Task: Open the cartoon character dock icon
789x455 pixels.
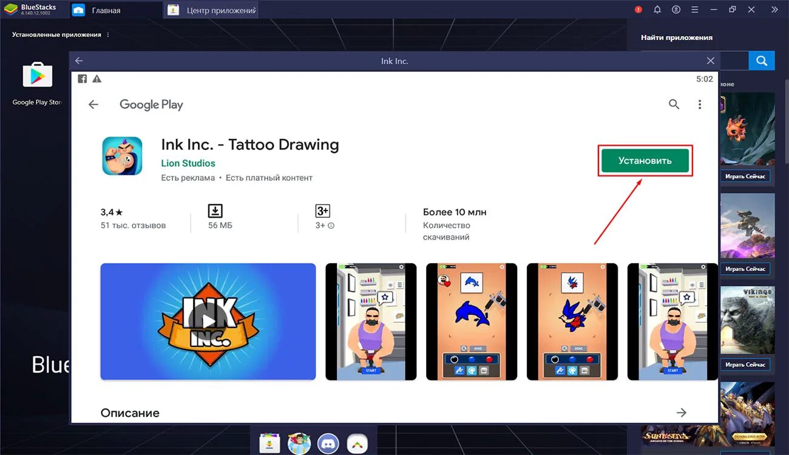Action: point(299,443)
